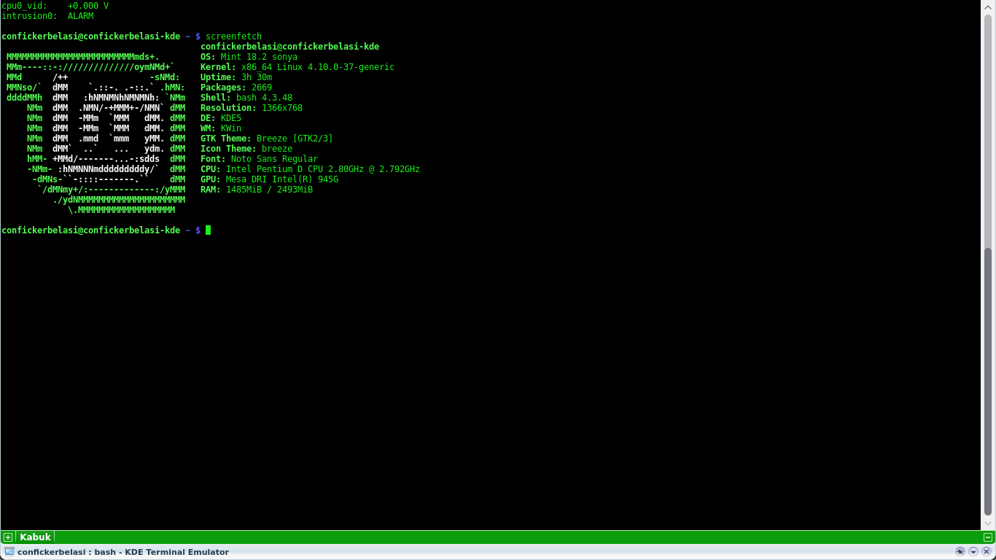
Task: Add a new session with the plus icon
Action: click(8, 537)
